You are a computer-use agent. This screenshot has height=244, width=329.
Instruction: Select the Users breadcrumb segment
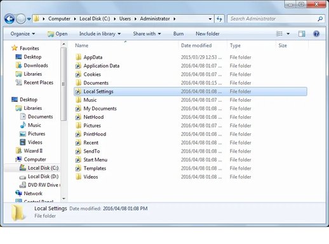point(125,18)
